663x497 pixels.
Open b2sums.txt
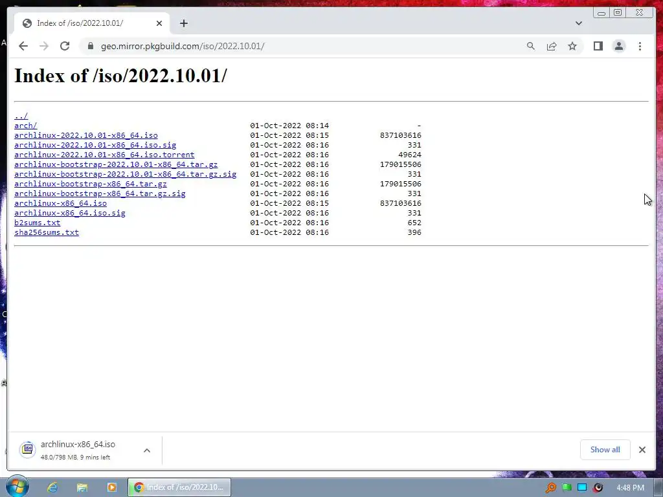(37, 223)
